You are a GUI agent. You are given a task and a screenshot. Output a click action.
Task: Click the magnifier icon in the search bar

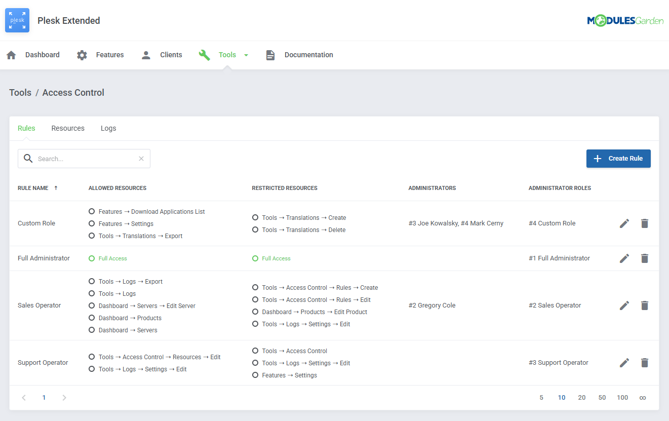(28, 158)
